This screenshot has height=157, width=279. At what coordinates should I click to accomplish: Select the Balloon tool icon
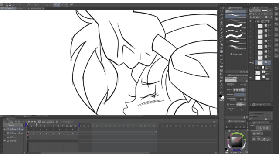click(x=221, y=88)
